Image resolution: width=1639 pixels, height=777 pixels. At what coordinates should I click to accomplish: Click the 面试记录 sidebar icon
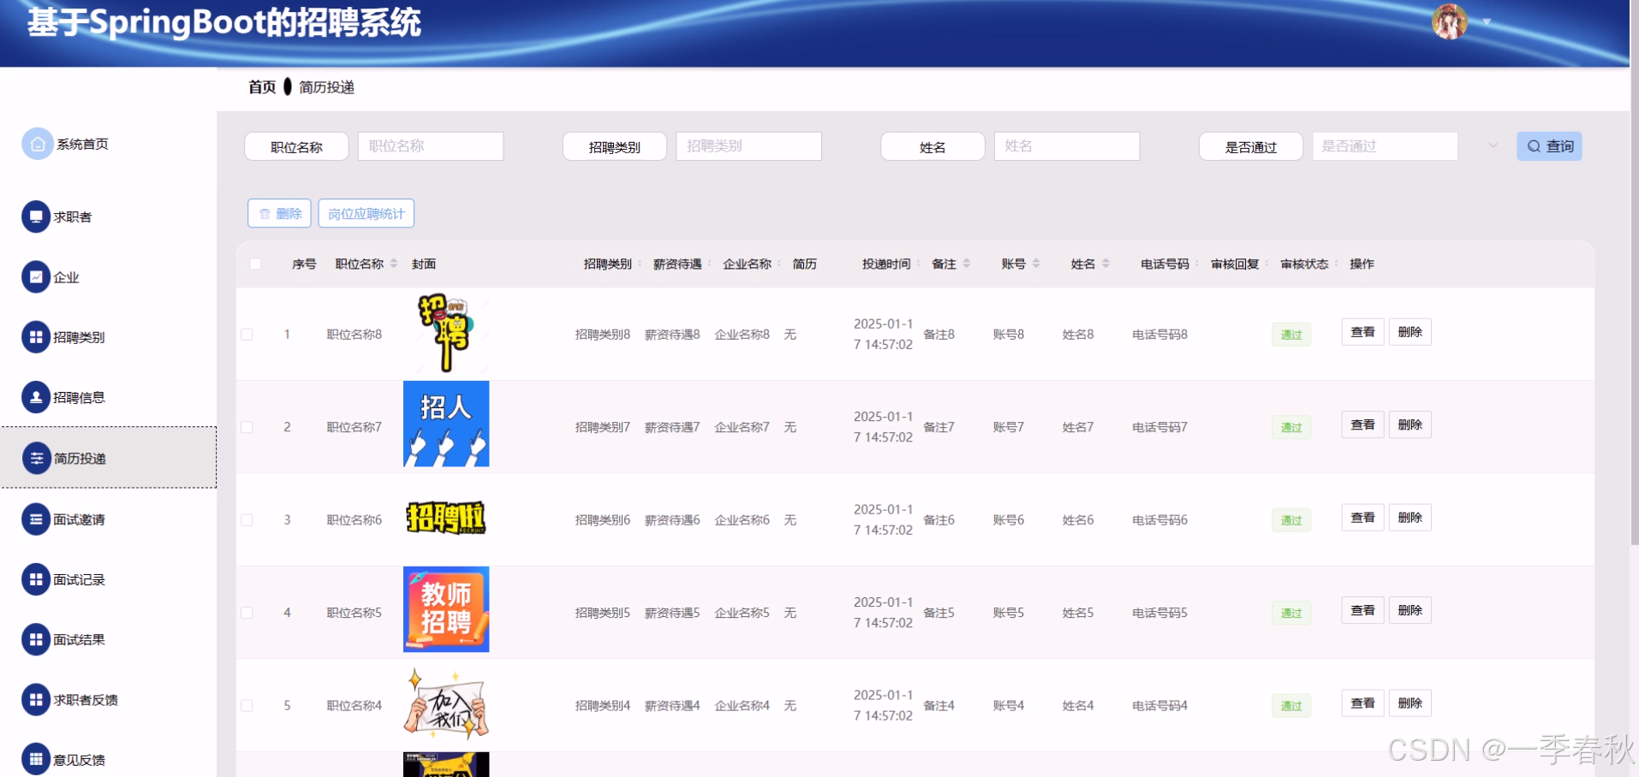pyautogui.click(x=36, y=579)
